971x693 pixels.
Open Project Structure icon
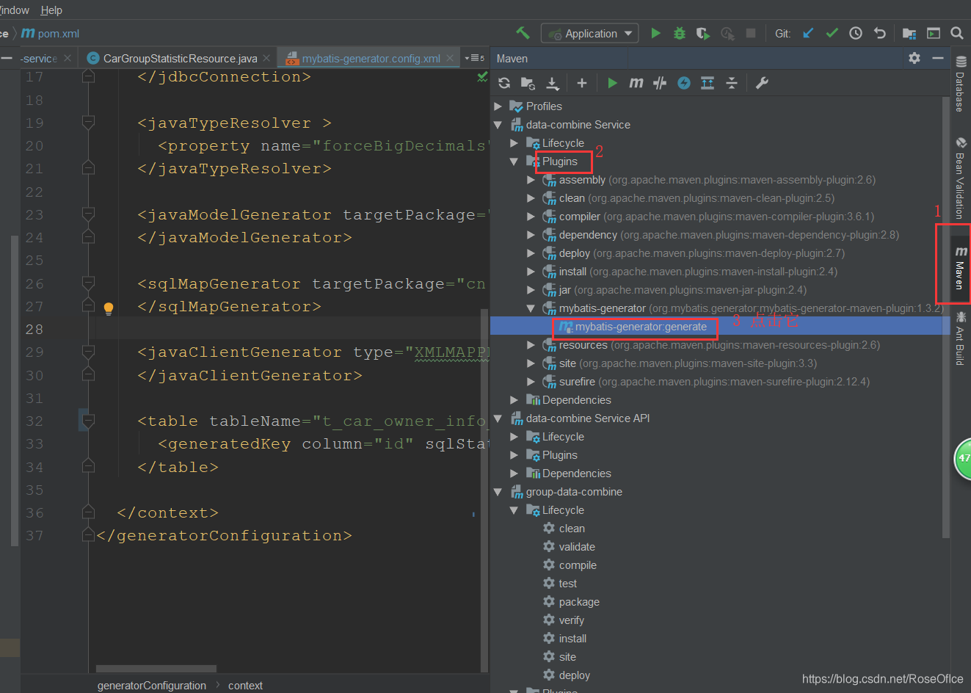click(x=909, y=33)
